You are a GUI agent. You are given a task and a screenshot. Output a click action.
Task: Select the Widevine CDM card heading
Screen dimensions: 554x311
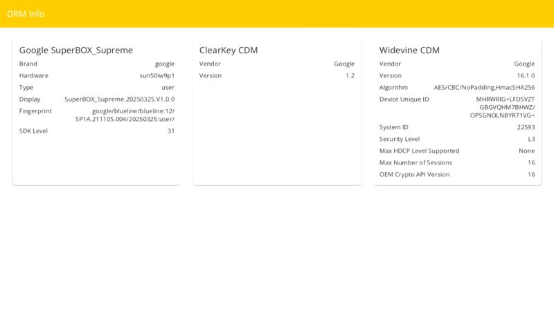[x=409, y=50]
